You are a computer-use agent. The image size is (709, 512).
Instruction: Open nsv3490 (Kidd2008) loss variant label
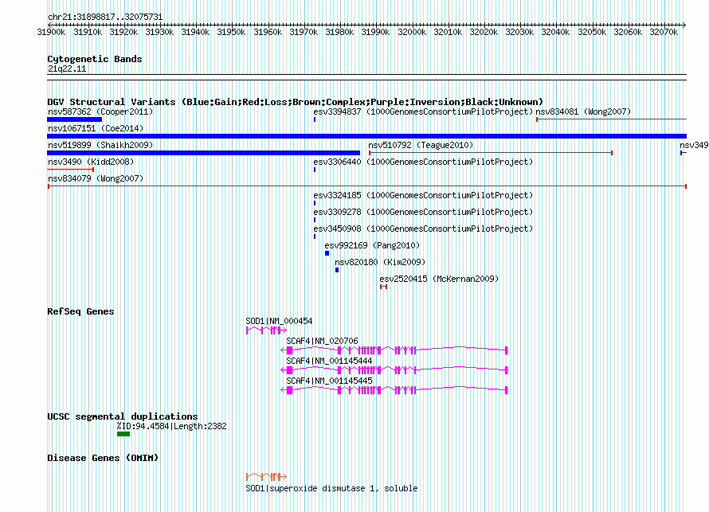click(91, 162)
